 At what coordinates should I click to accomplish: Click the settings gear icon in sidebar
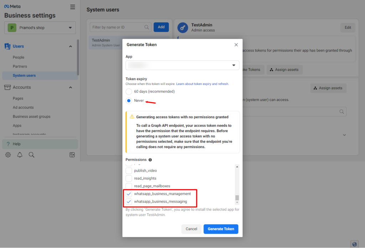coord(8,155)
